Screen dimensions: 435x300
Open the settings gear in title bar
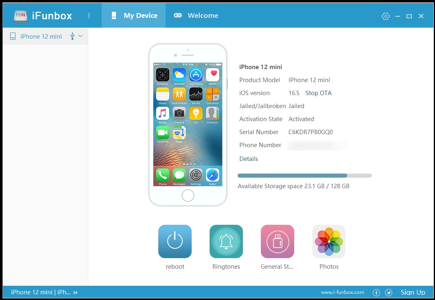(x=386, y=16)
